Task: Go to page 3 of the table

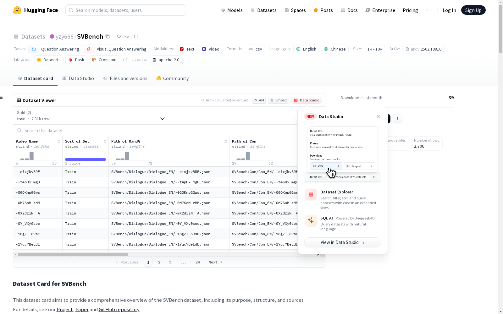Action: [170, 262]
